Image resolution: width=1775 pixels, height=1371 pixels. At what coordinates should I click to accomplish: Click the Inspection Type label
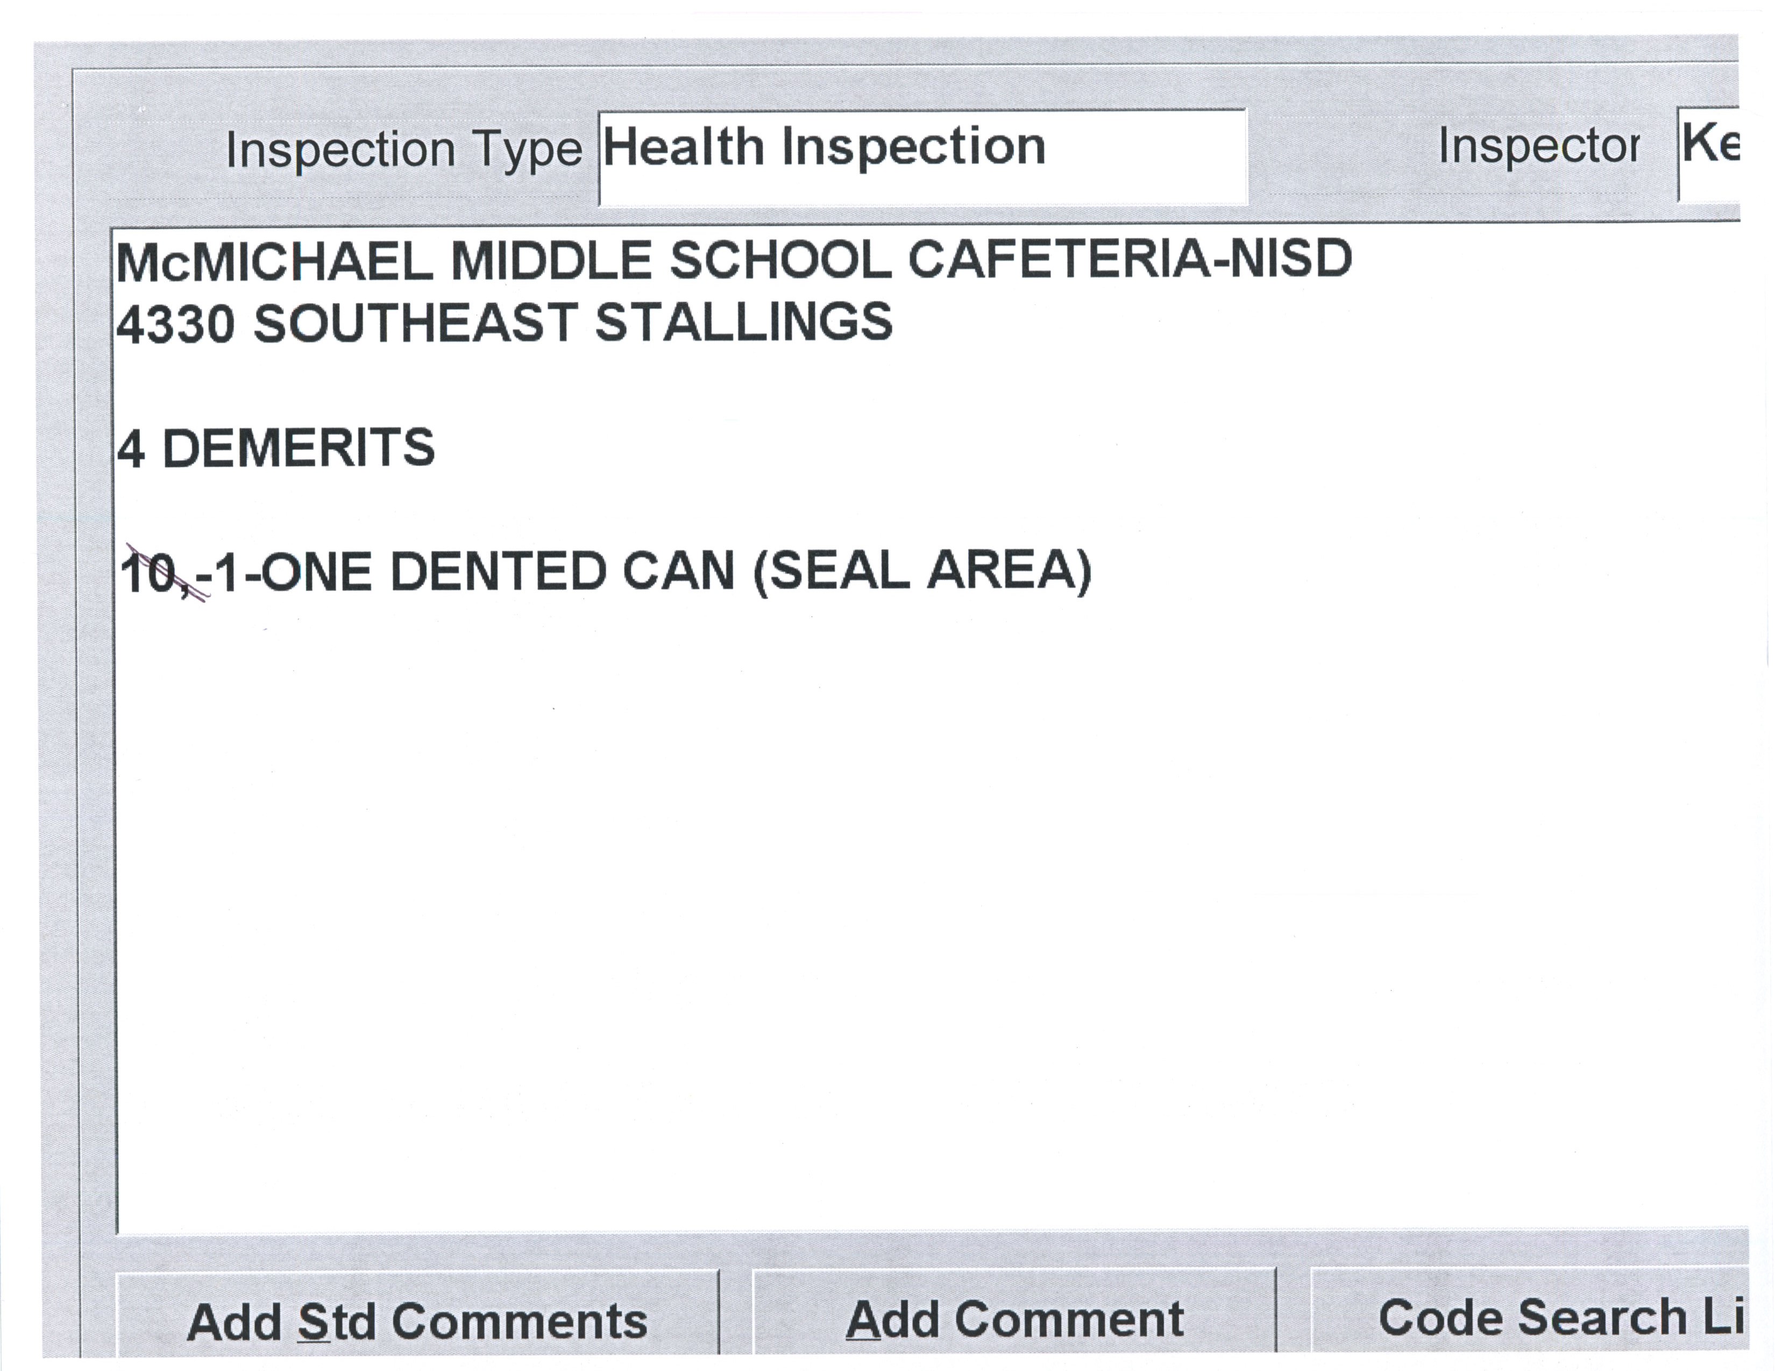[x=404, y=150]
